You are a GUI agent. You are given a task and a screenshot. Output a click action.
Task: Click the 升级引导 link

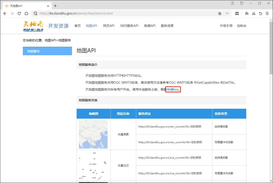(226, 26)
